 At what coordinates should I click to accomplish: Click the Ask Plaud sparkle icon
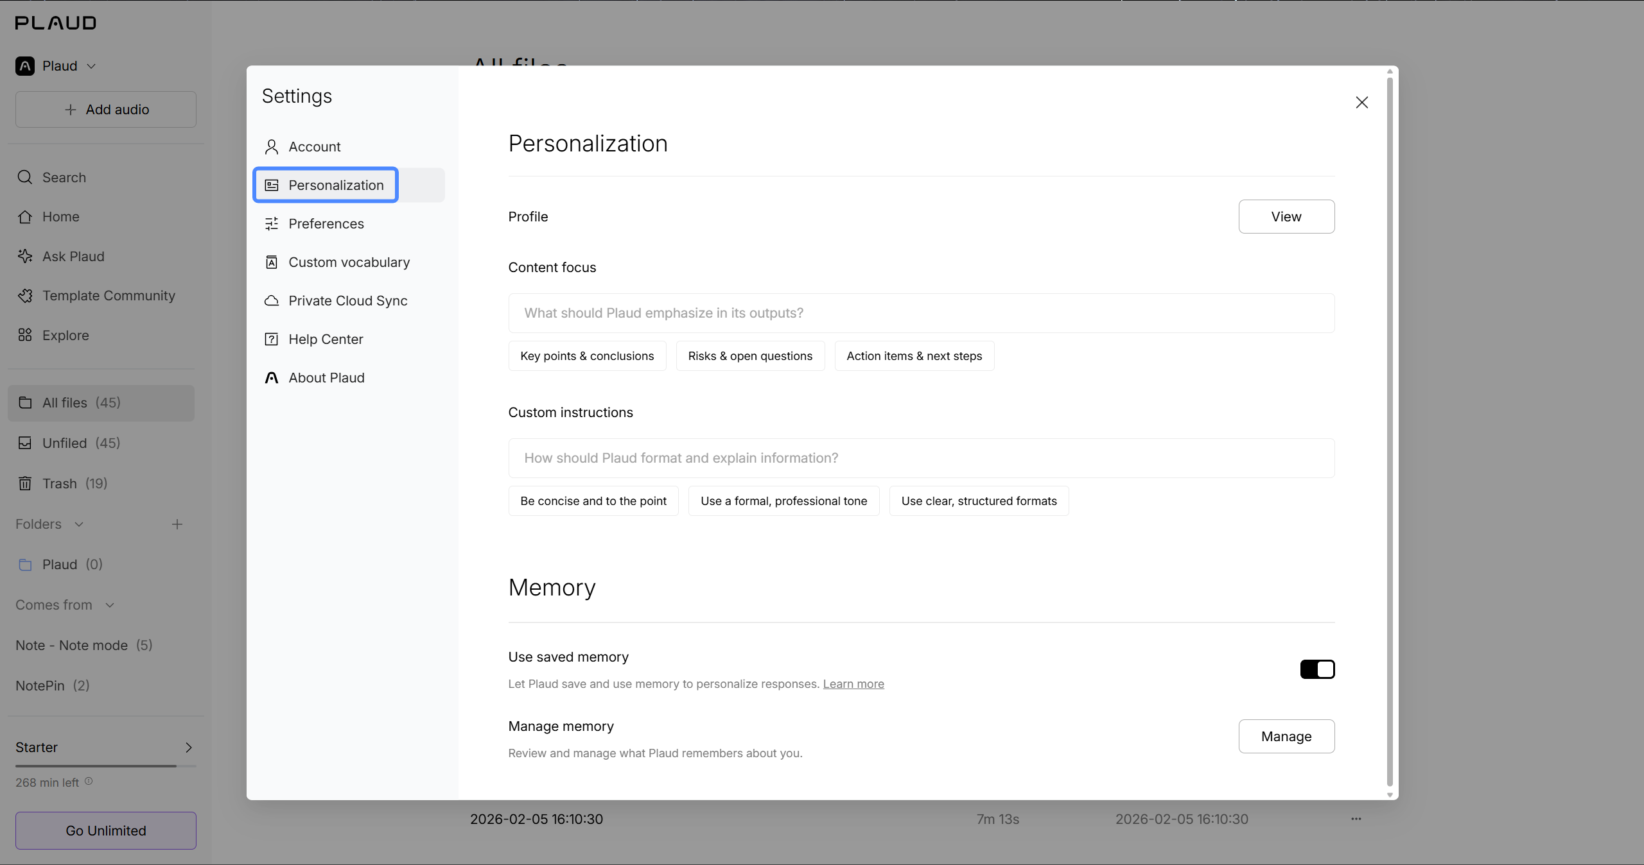point(25,256)
